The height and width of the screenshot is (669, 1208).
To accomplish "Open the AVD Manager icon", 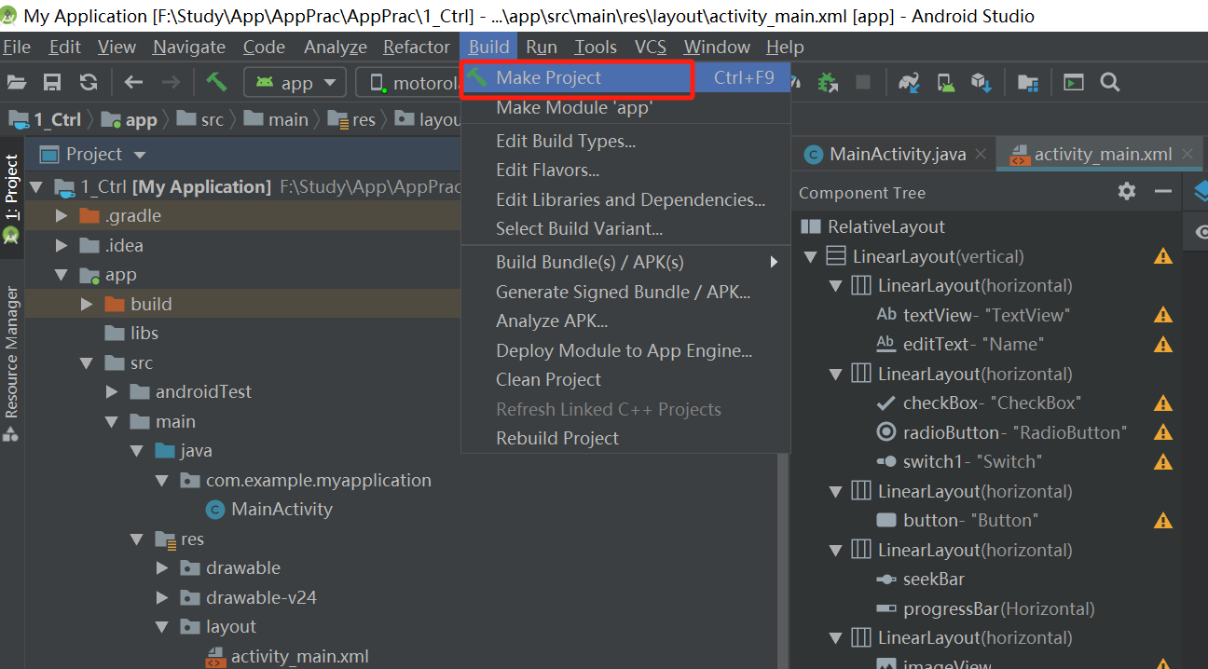I will pos(945,82).
